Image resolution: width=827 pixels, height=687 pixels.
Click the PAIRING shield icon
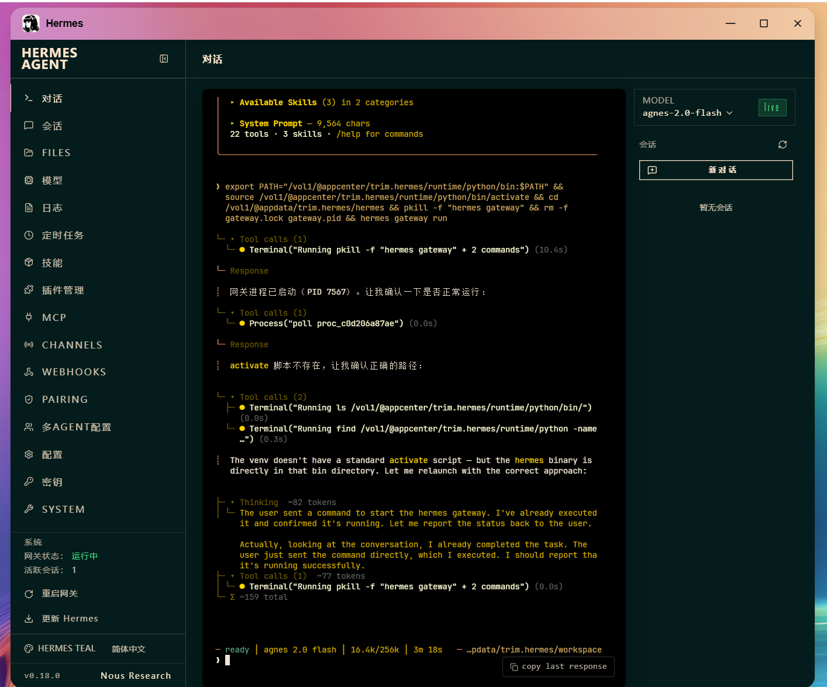[29, 399]
